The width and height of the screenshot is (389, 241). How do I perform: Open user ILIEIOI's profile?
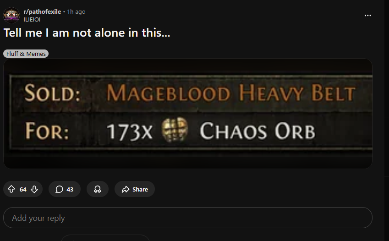(x=32, y=20)
